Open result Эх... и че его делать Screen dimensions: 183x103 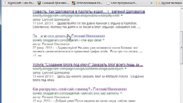pyautogui.click(x=69, y=36)
